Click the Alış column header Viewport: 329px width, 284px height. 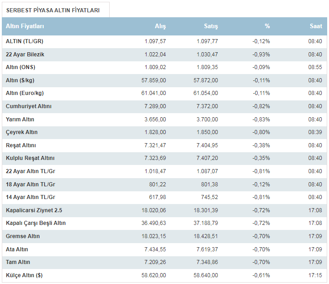tap(160, 26)
